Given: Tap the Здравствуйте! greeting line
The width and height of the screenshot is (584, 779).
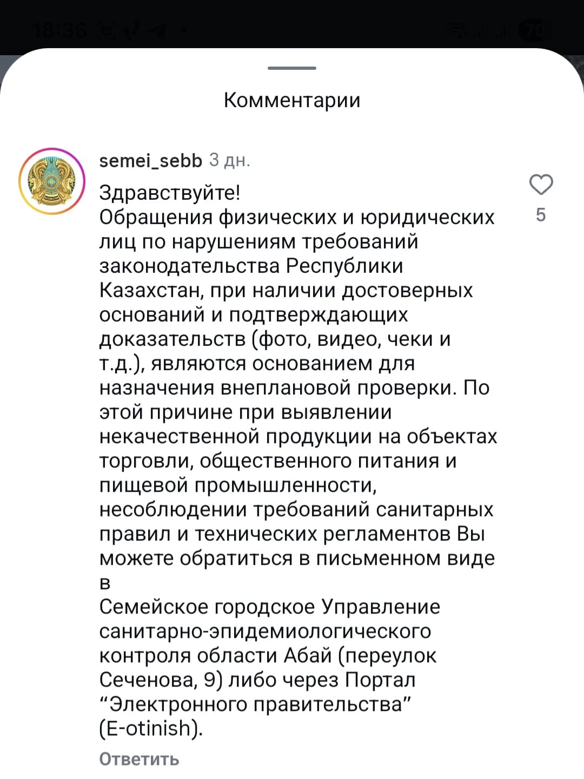Looking at the screenshot, I should pyautogui.click(x=170, y=193).
